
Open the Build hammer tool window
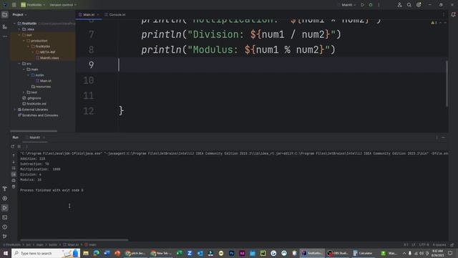(5, 188)
